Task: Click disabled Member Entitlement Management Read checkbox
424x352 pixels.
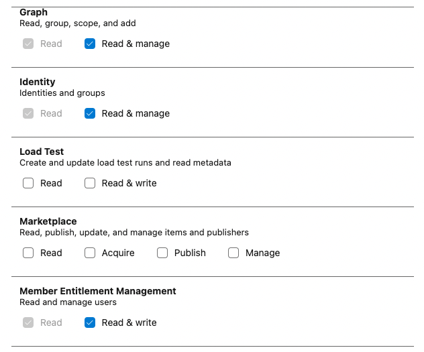Action: coord(28,323)
